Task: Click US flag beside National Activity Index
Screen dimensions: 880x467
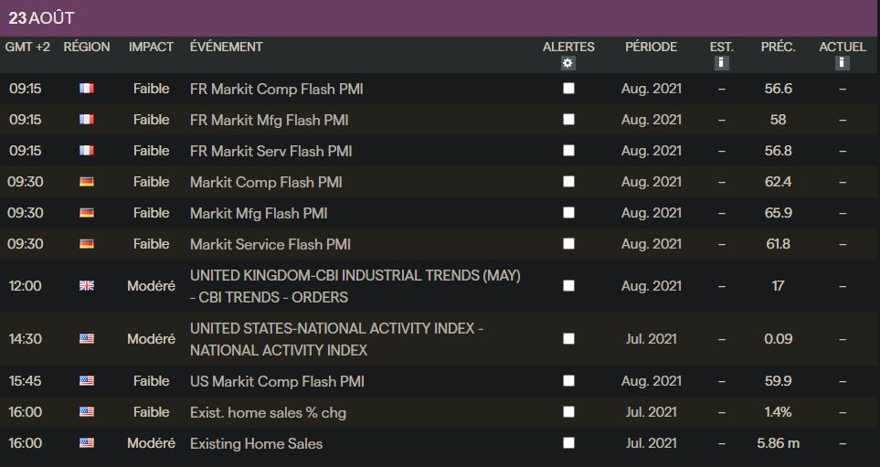Action: (x=87, y=339)
